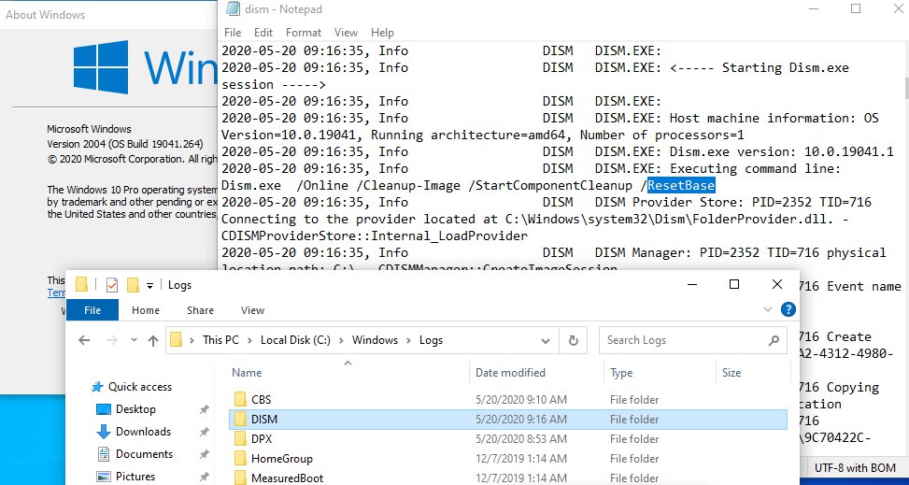909x485 pixels.
Task: Sort by the Type column header
Action: pyautogui.click(x=660, y=373)
